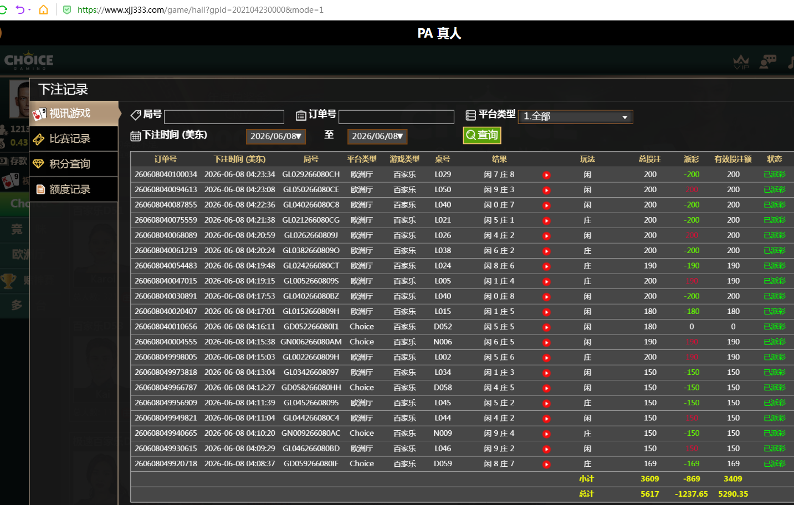Click the browser undo/back arrow icon
Image resolution: width=794 pixels, height=505 pixels.
pyautogui.click(x=21, y=9)
